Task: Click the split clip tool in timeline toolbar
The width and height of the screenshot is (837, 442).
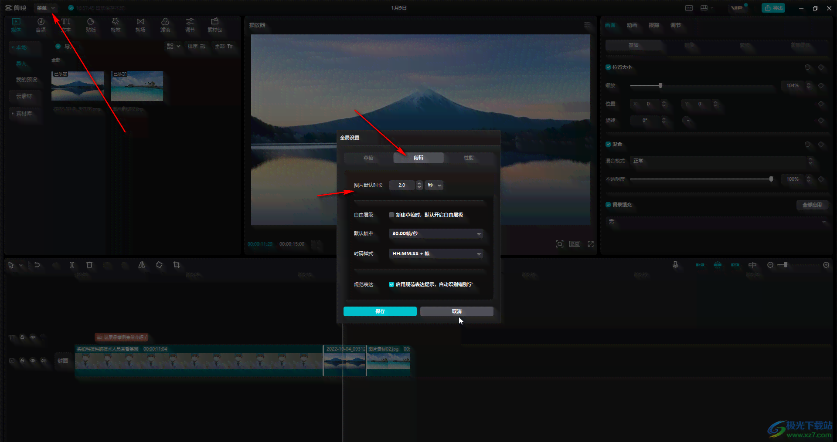Action: point(72,265)
